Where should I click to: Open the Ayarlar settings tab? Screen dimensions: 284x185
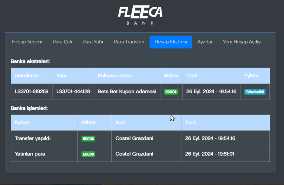coord(205,42)
